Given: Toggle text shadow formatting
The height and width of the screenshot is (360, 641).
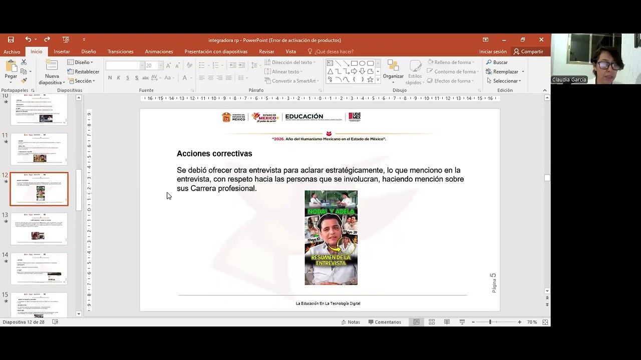Looking at the screenshot, I should (137, 78).
